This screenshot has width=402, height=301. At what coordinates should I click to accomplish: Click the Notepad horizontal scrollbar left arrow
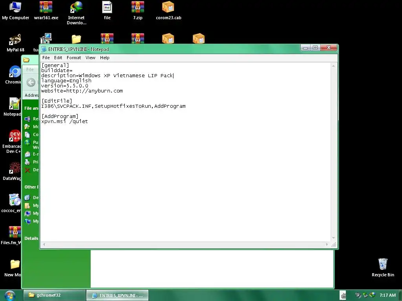pos(44,245)
